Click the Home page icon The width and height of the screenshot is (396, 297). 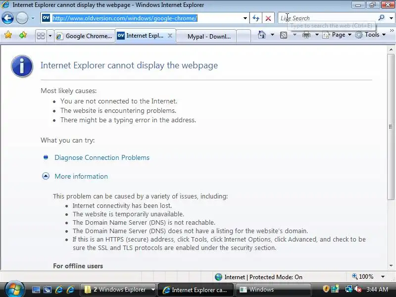(262, 35)
